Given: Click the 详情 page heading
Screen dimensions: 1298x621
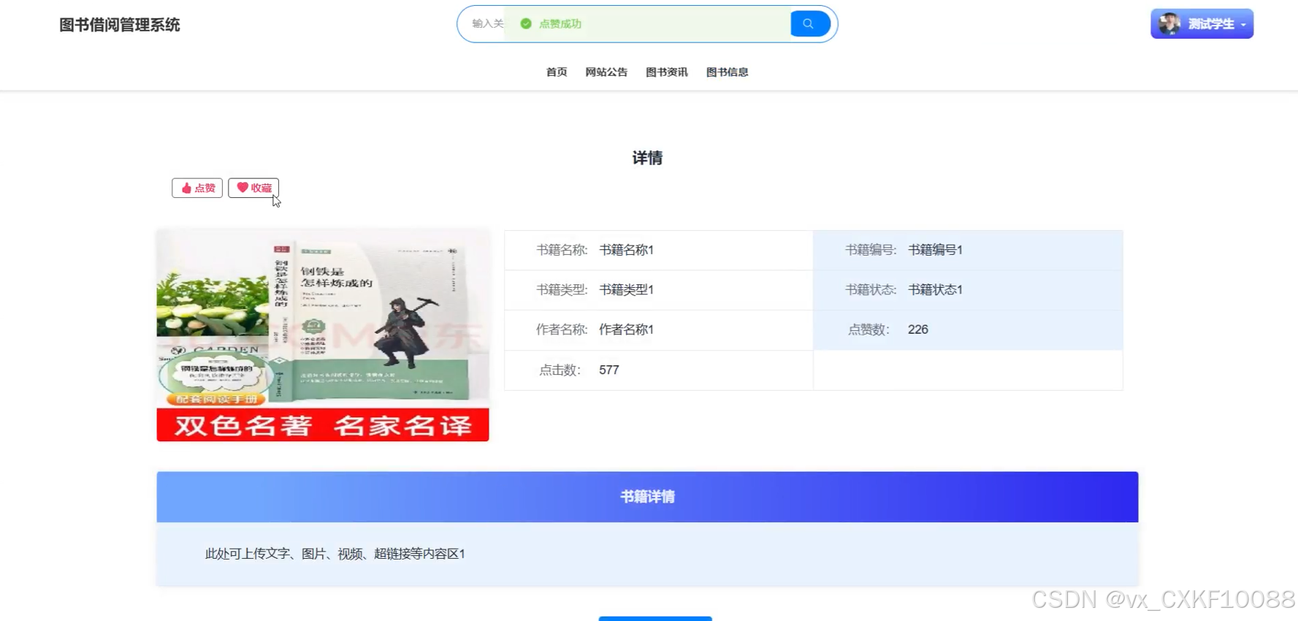Looking at the screenshot, I should [647, 158].
